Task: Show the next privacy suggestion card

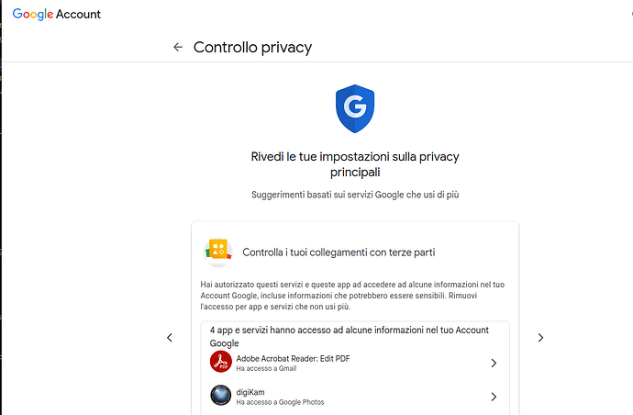Action: (x=540, y=337)
